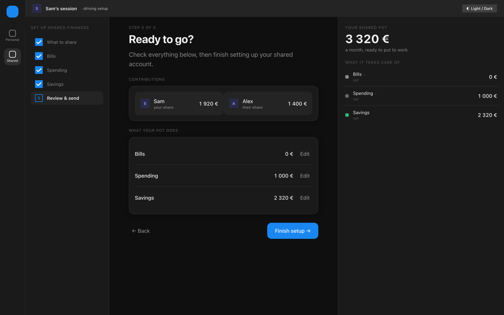
Task: Open the Shared section icon
Action: tap(12, 56)
